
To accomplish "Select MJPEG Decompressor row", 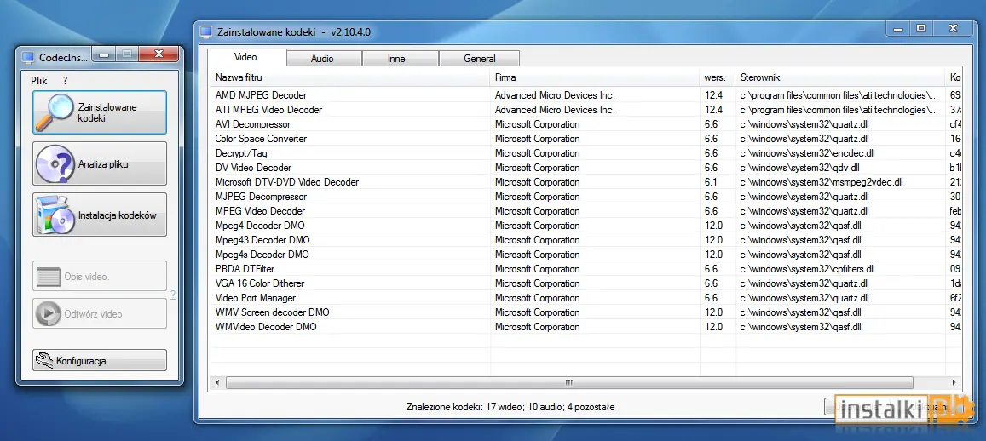I will [586, 197].
